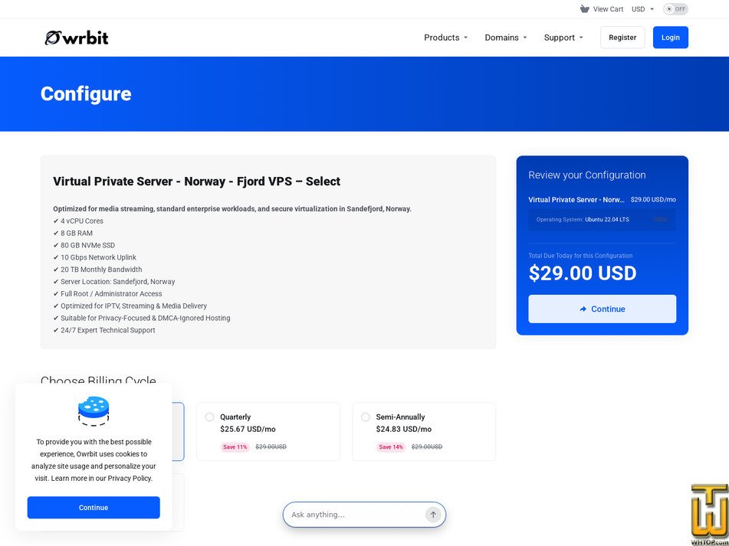The image size is (729, 546).
Task: Open the USD currency dropdown
Action: click(642, 9)
